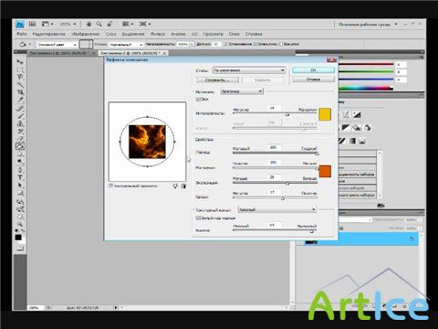Click the fire image in the light preview
The width and height of the screenshot is (438, 329).
(x=147, y=142)
